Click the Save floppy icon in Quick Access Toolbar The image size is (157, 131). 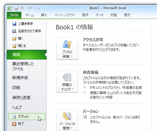[16, 8]
